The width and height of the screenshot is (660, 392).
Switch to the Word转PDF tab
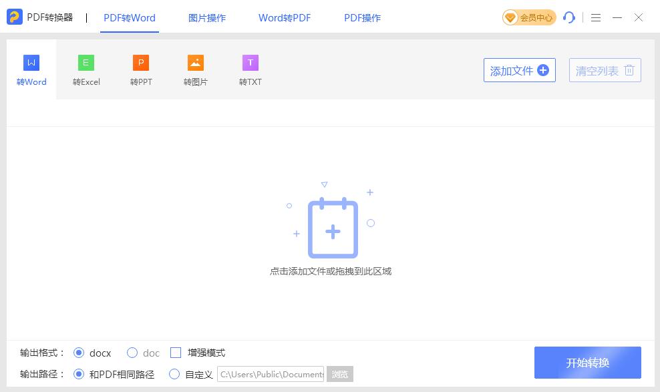285,18
